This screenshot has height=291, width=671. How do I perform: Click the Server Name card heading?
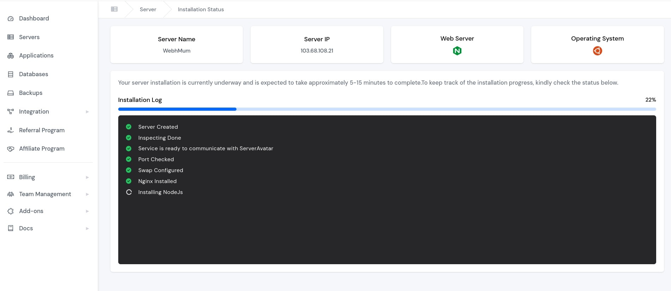pos(176,39)
